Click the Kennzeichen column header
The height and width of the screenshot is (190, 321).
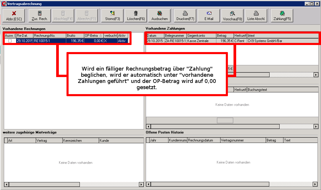click(80, 141)
